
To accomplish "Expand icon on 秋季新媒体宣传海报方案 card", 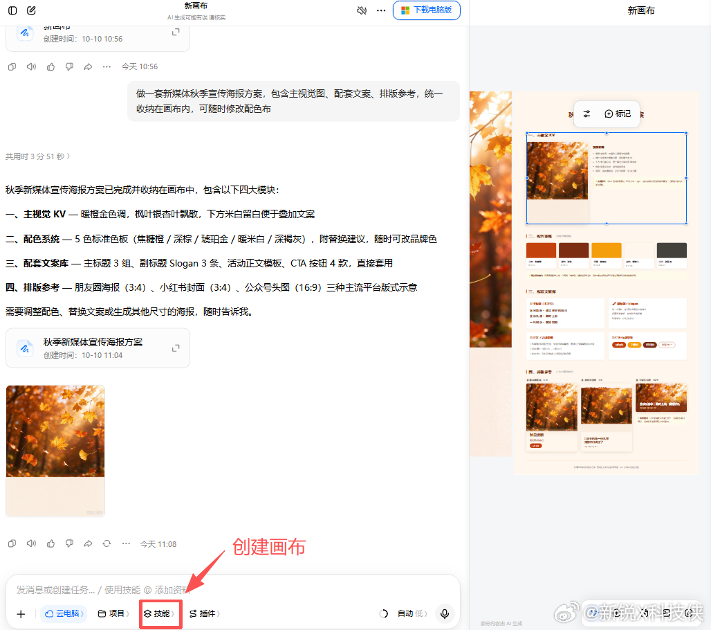I will pos(176,348).
